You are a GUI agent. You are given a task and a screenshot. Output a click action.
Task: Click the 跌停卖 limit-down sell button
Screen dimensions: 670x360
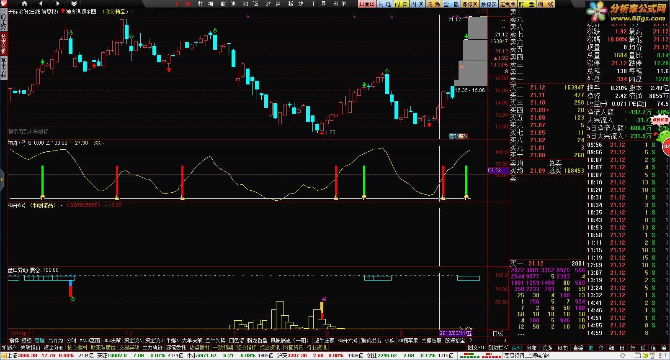[x=489, y=4]
